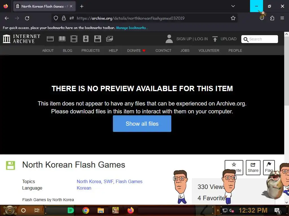The image size is (289, 216).
Task: Open site permissions icon in address bar
Action: (72, 18)
